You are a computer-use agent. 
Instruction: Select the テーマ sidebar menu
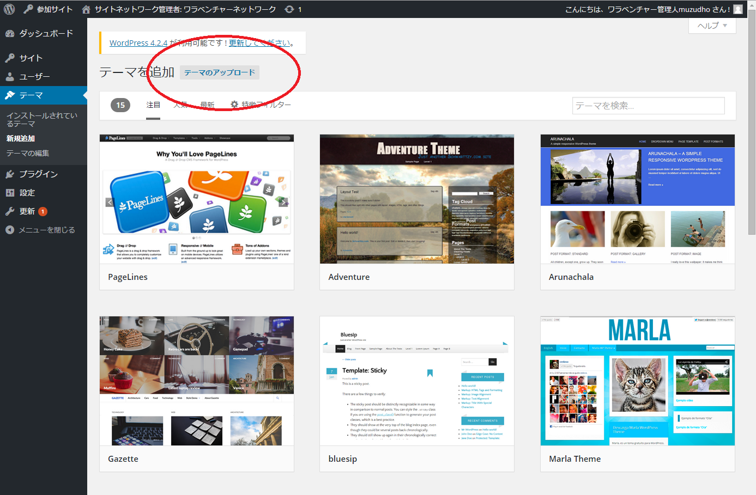click(44, 95)
